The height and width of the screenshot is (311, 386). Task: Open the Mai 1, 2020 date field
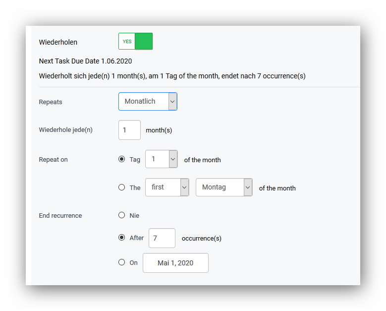[175, 263]
